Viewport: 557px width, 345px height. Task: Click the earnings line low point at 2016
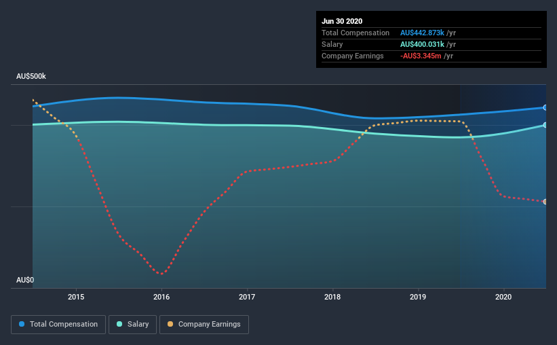[x=161, y=274]
